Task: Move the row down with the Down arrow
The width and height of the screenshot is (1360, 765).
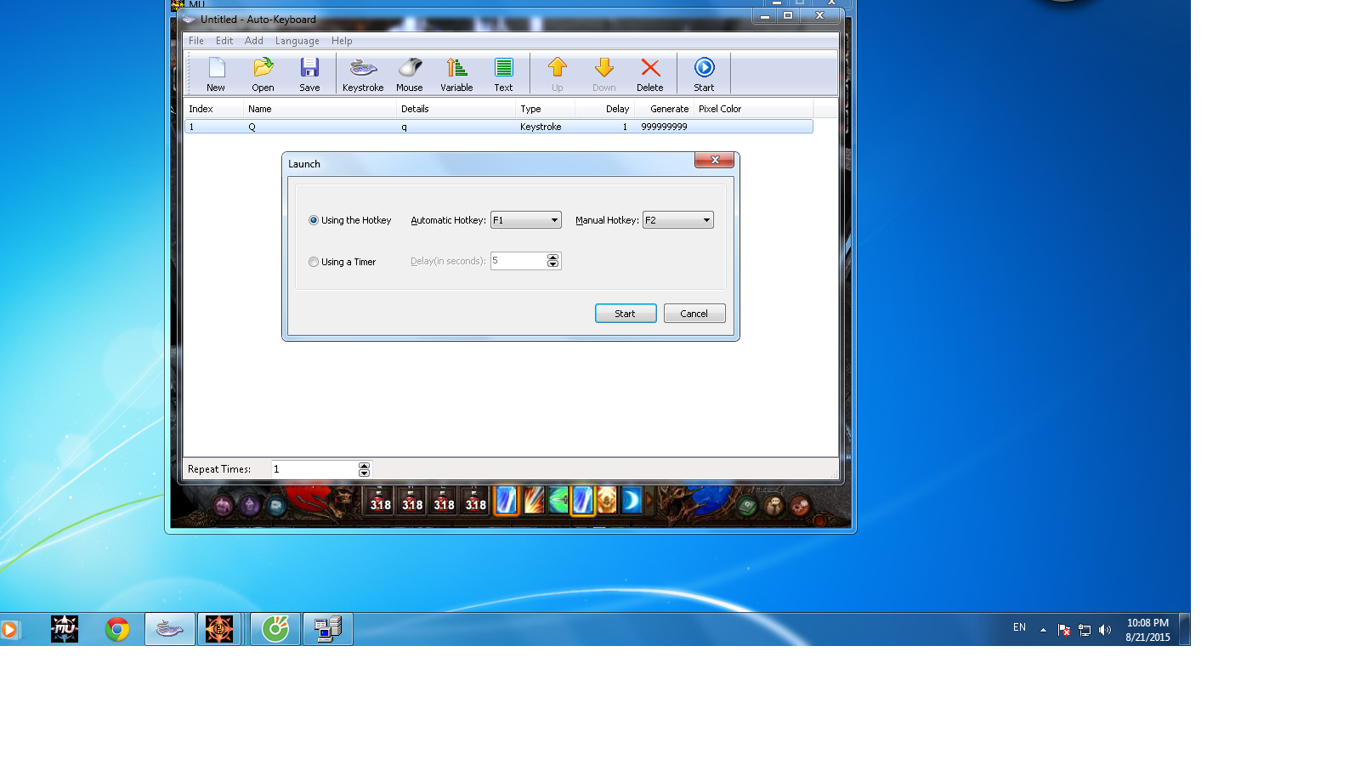Action: (x=604, y=74)
